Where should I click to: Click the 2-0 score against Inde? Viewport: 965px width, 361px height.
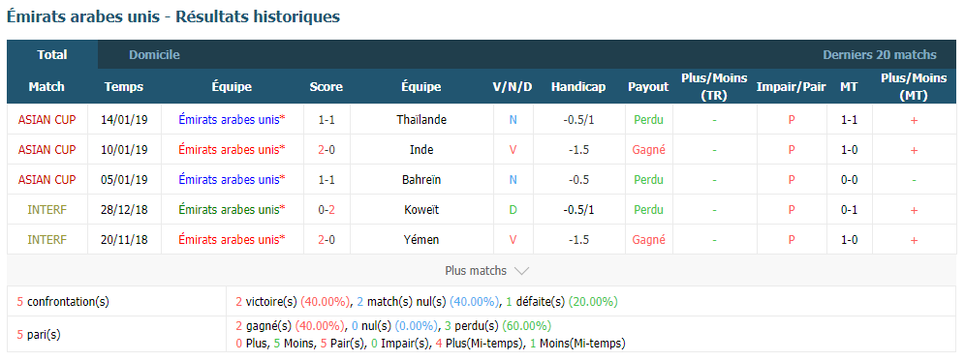click(327, 149)
